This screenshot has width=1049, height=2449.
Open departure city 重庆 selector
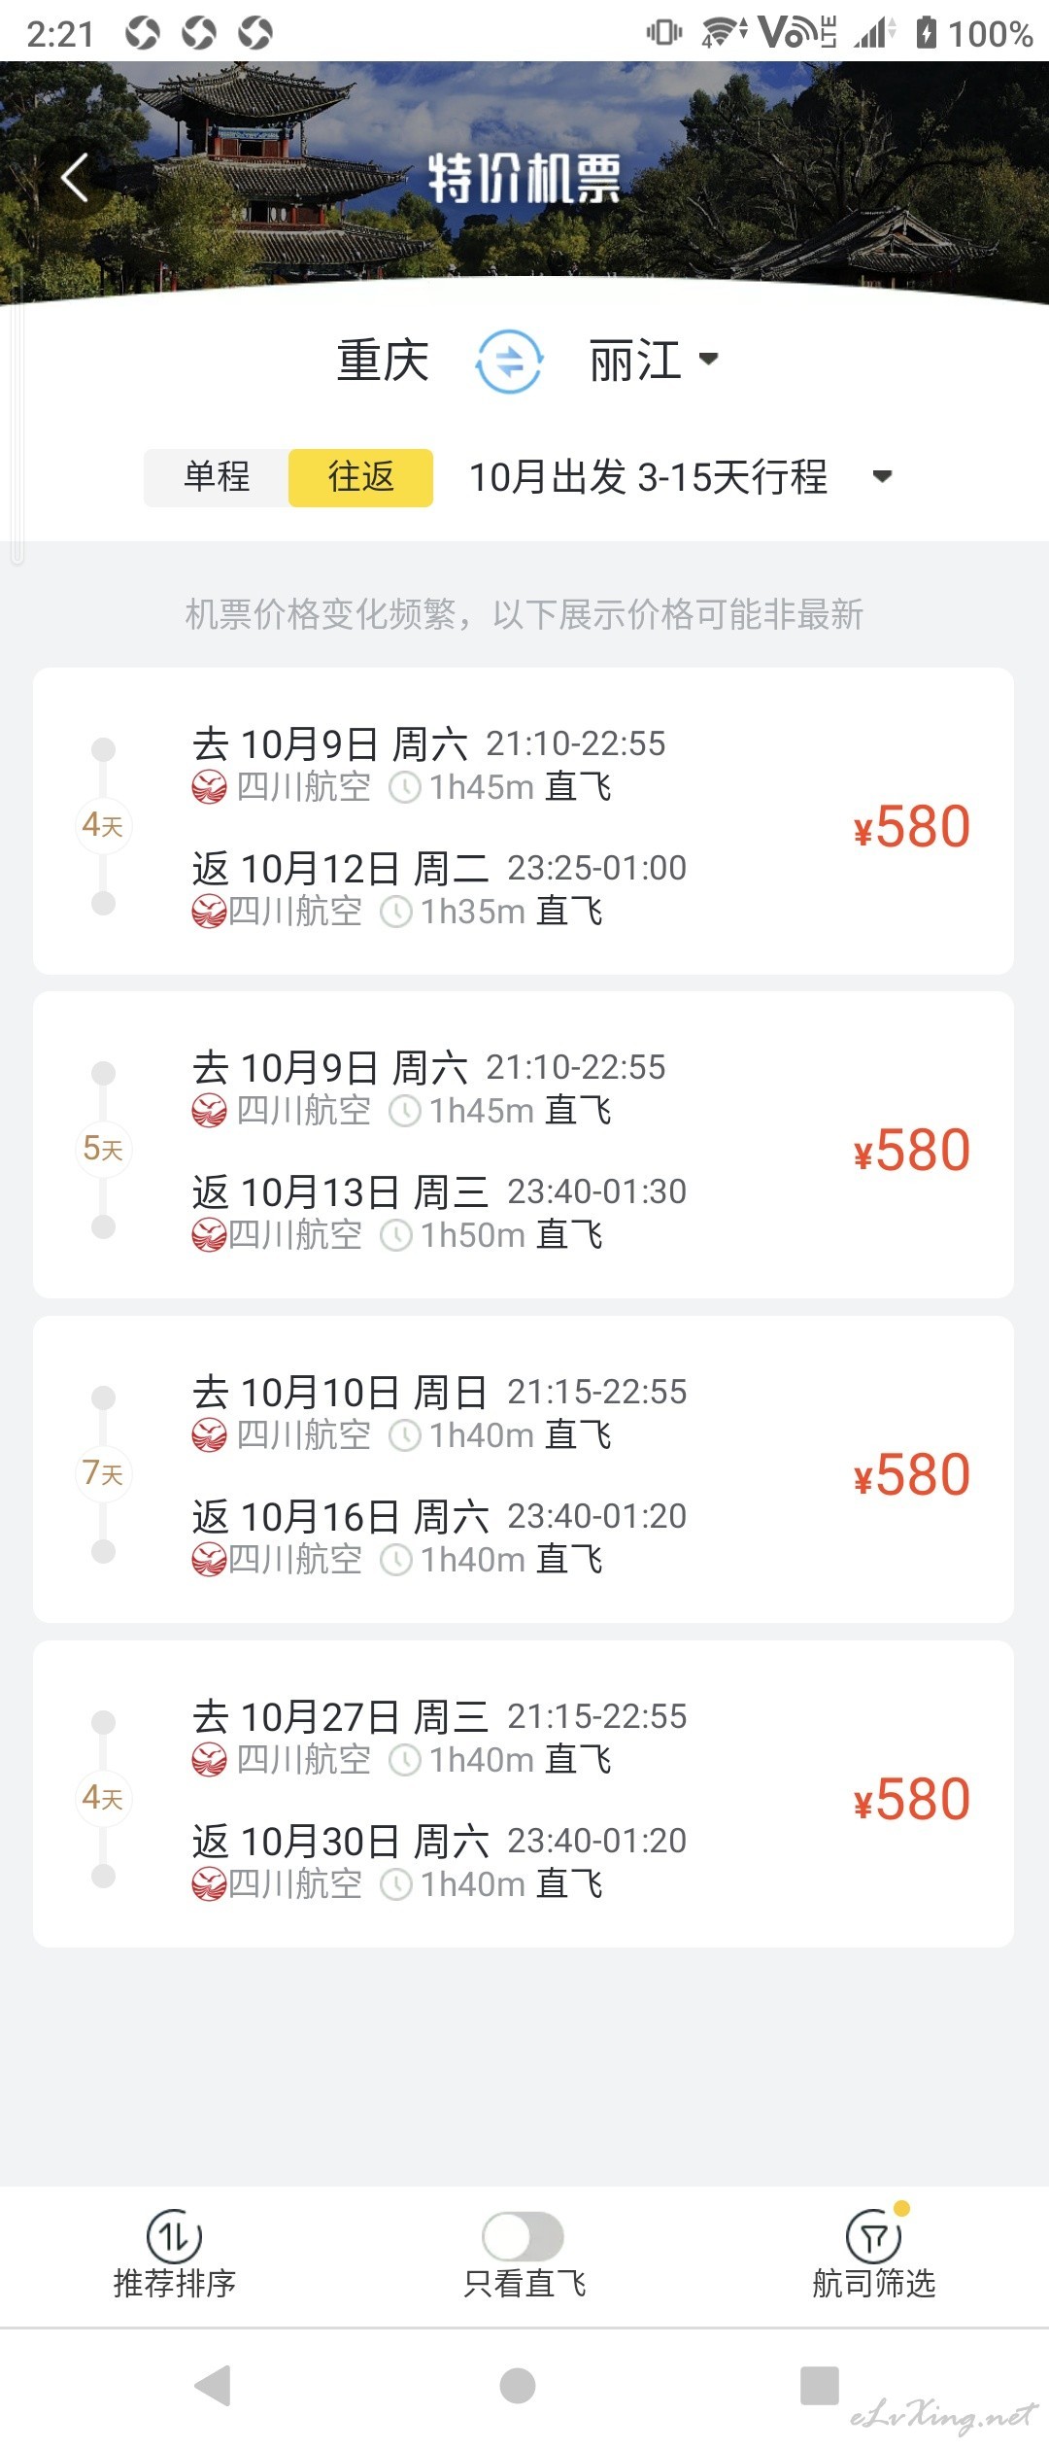pyautogui.click(x=383, y=361)
